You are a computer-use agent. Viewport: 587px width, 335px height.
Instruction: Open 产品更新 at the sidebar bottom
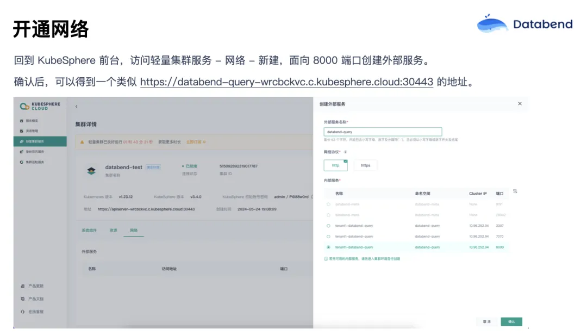32,286
